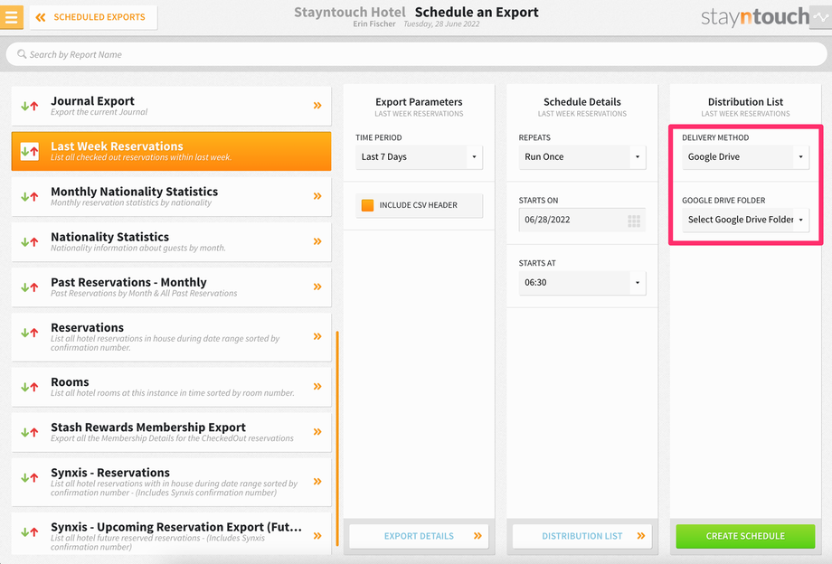Go back to Scheduled Exports
Screen dimensions: 832x564
point(93,17)
